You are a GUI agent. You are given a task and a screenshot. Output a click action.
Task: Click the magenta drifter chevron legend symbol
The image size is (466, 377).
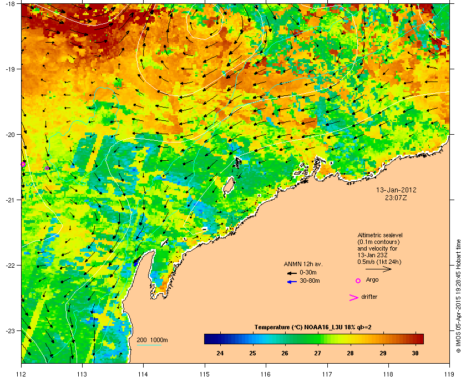point(354,298)
